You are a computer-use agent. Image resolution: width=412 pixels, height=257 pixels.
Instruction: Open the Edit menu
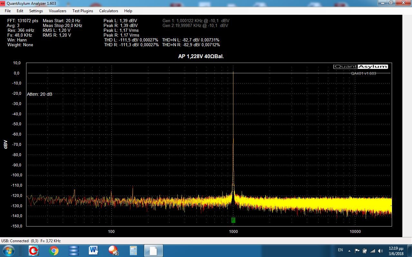tap(20, 11)
